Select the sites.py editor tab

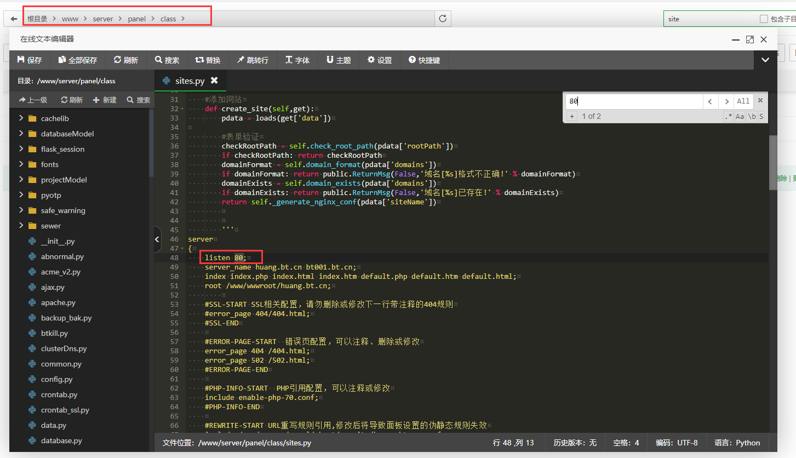tap(190, 81)
